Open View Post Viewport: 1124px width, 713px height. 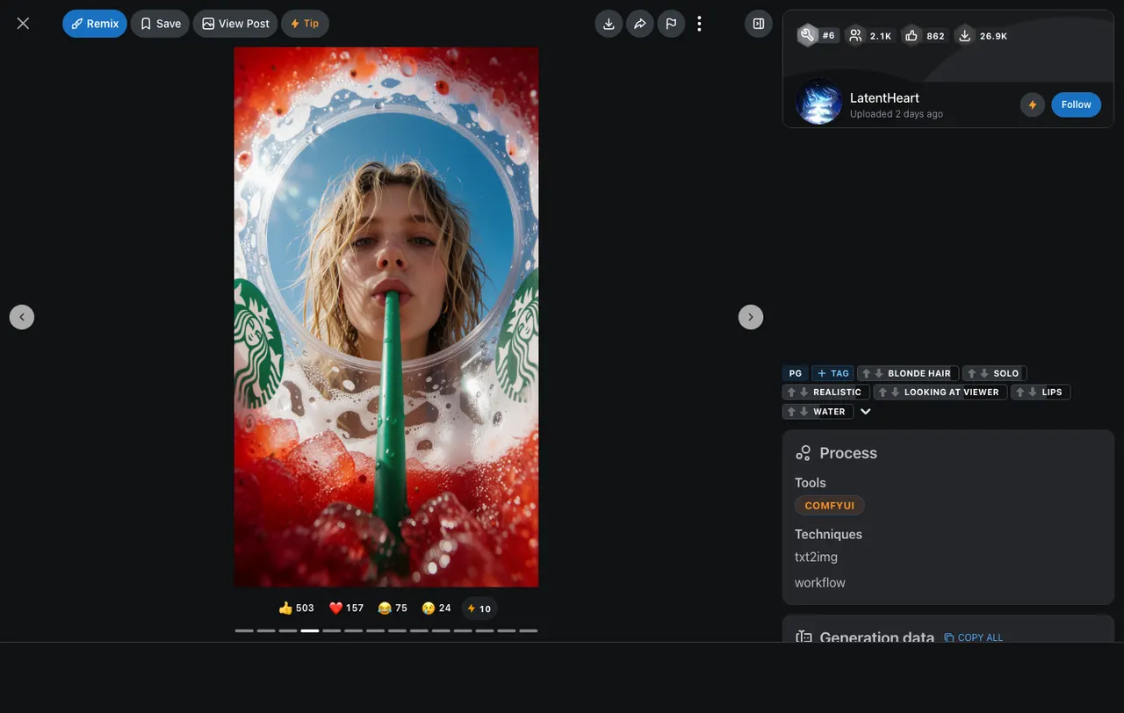[235, 24]
